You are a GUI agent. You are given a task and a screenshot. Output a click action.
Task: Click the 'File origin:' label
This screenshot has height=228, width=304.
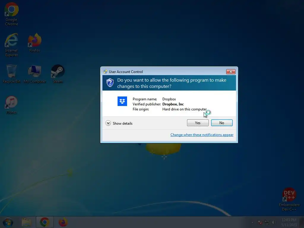[x=141, y=109]
